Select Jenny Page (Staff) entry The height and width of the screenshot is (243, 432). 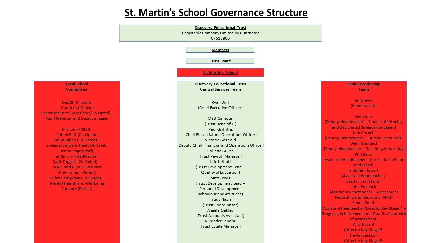click(x=77, y=151)
